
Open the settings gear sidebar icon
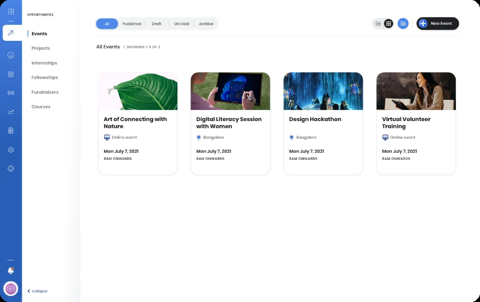pyautogui.click(x=11, y=150)
